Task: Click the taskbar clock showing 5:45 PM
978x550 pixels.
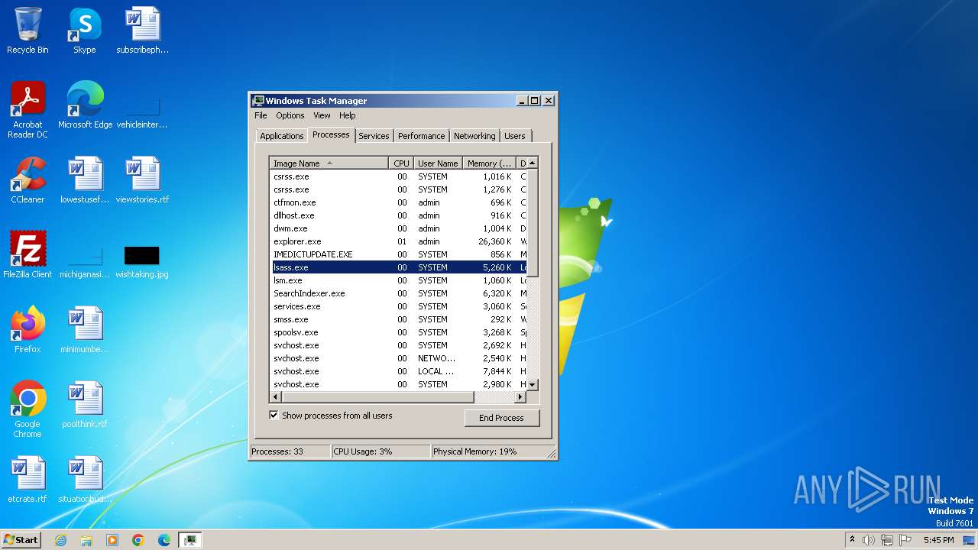Action: click(x=938, y=540)
